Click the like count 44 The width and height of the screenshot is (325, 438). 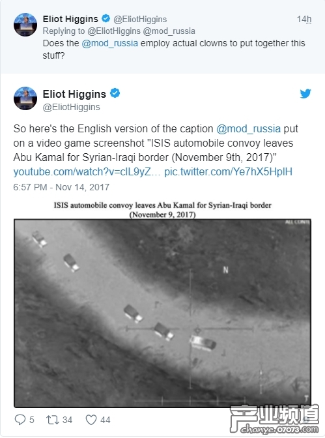106,420
